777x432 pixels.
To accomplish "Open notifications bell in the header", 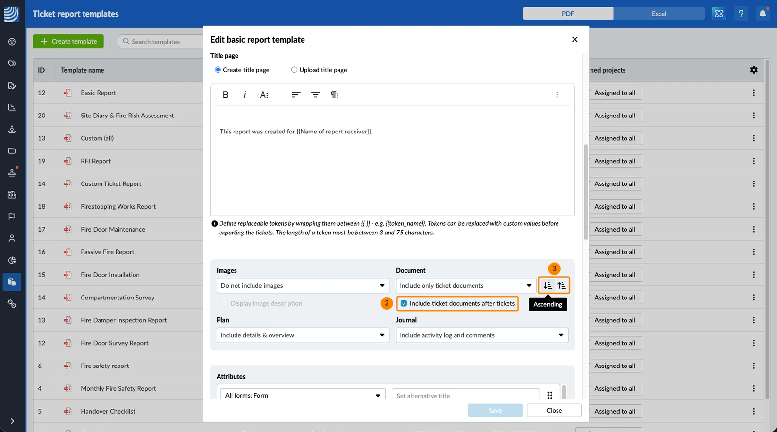I will (763, 14).
